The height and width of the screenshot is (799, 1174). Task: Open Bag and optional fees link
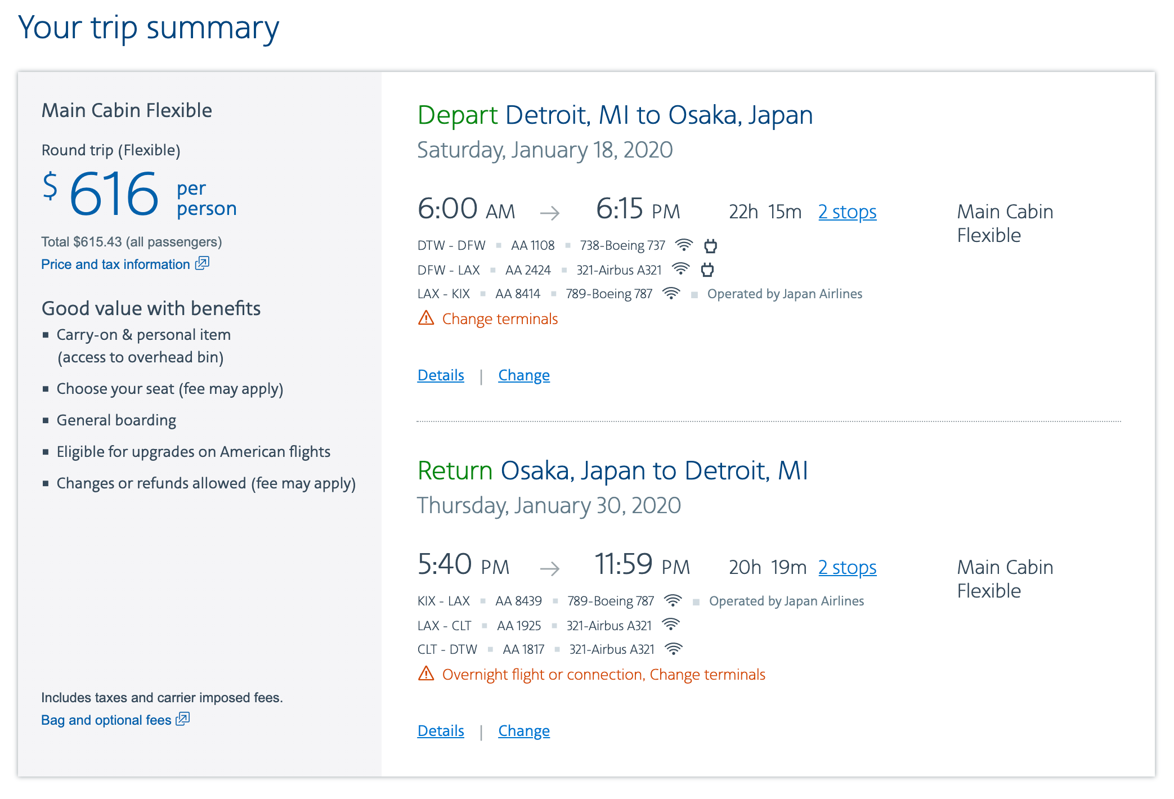(x=106, y=720)
